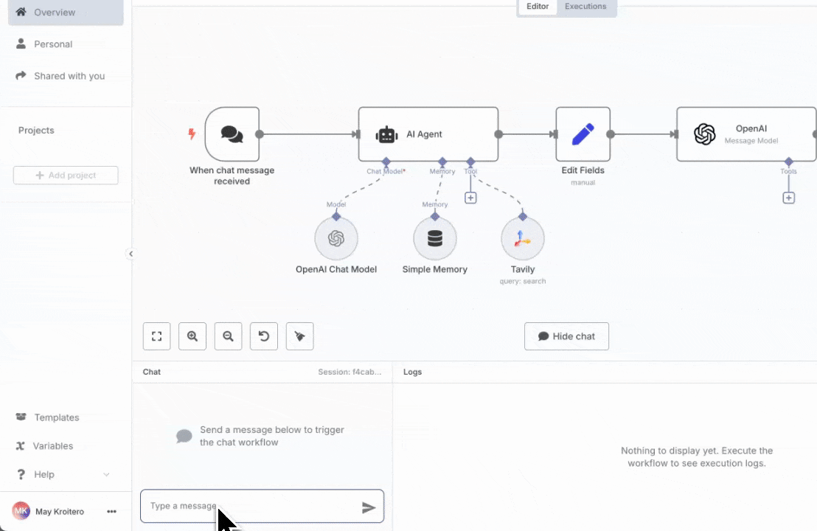Click the Add project button

65,175
